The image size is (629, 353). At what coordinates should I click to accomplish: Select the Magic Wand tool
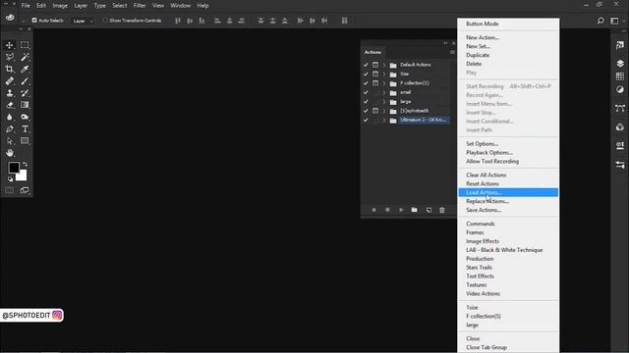[25, 57]
